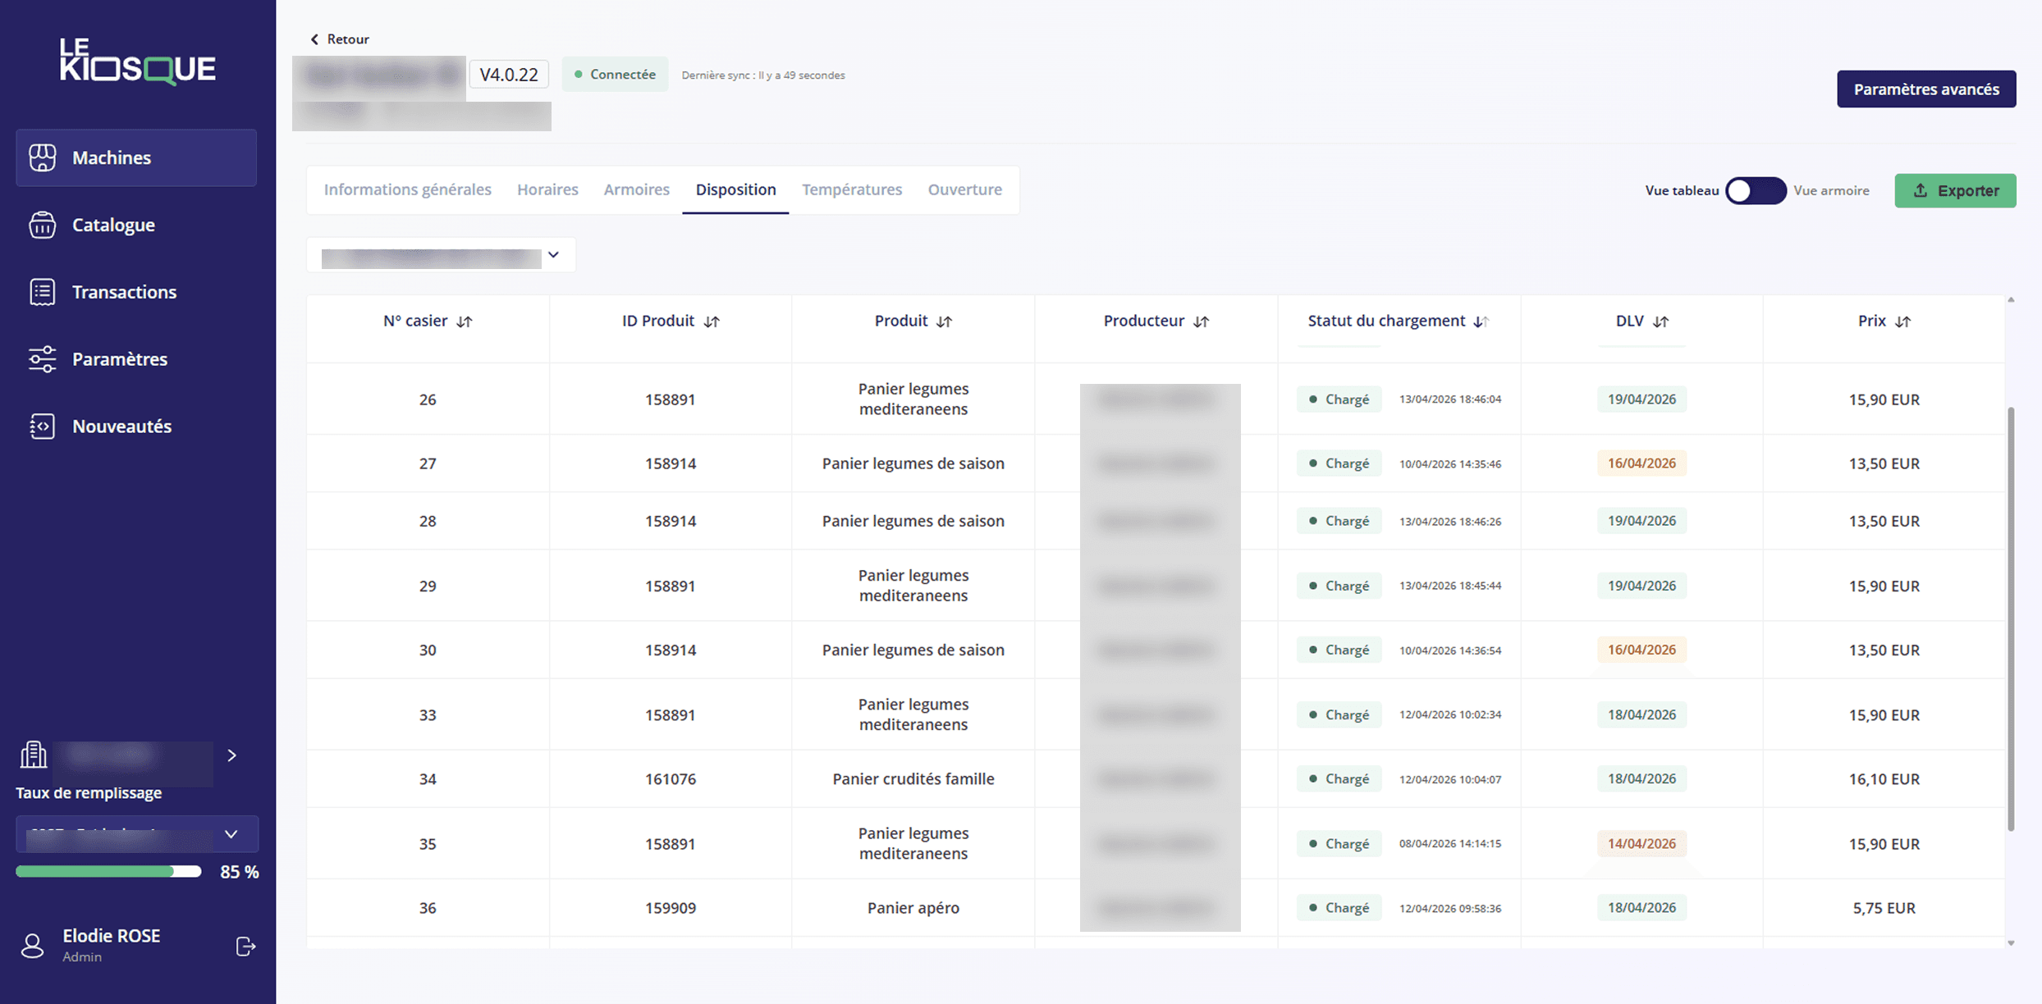Sort by Producteur column arrows
This screenshot has height=1004, width=2042.
click(1202, 322)
